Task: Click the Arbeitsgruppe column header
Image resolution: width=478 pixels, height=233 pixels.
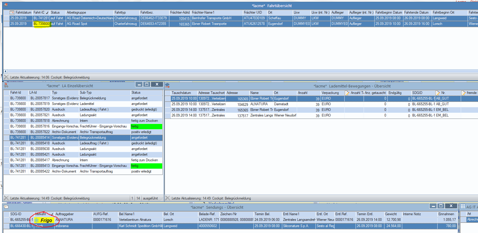Action: click(90, 13)
